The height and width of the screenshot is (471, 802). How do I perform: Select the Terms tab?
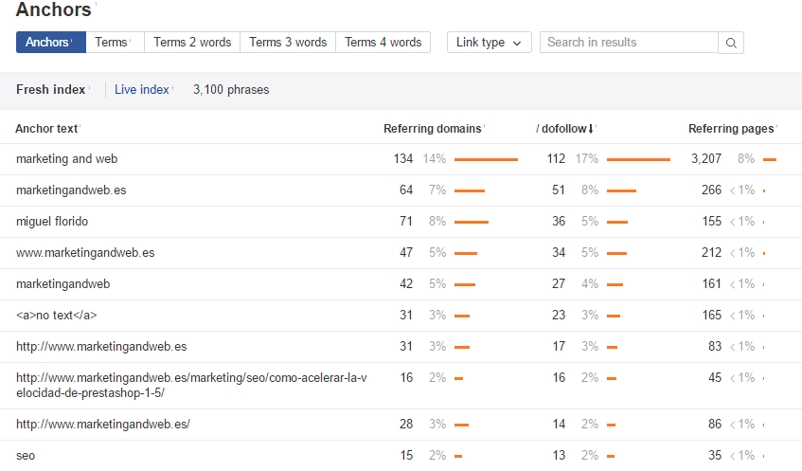(113, 43)
